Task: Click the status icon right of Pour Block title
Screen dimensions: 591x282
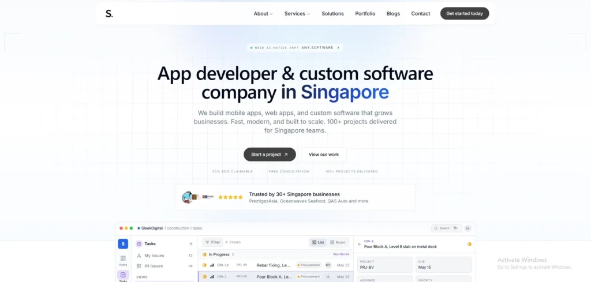Action: click(x=469, y=244)
